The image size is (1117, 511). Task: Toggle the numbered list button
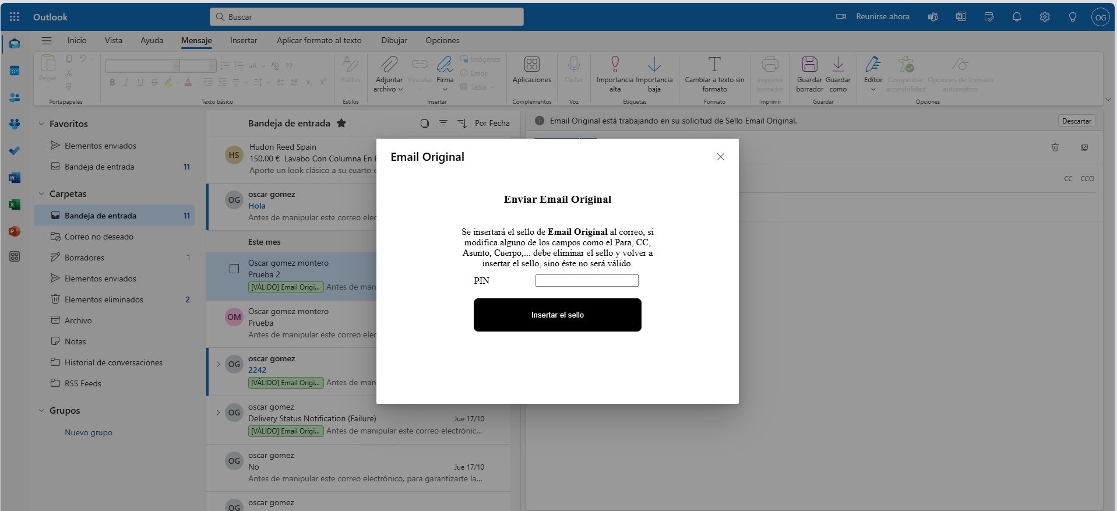click(238, 66)
